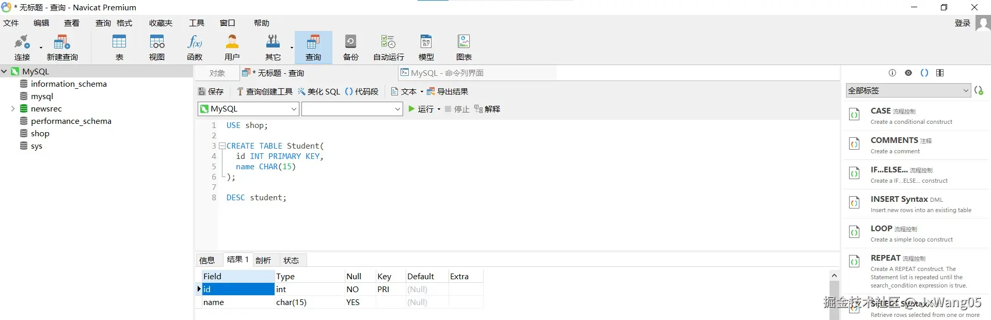Open the 自动运行 automation section

(389, 47)
